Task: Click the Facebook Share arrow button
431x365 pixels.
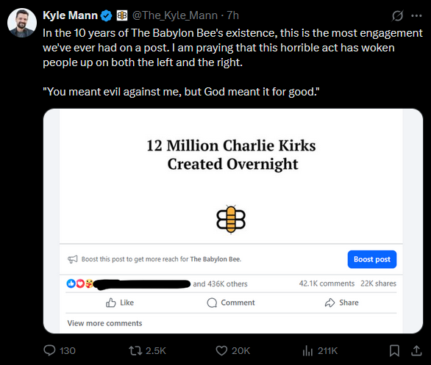Action: click(x=342, y=303)
